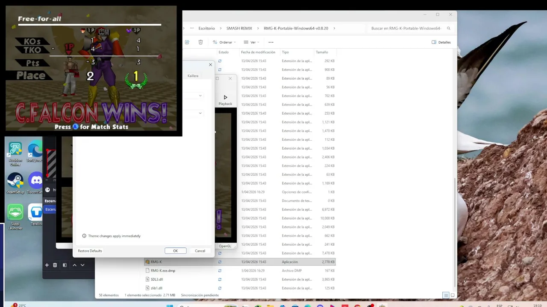The image size is (547, 307).
Task: Click Restore Defaults button
Action: coord(90,251)
